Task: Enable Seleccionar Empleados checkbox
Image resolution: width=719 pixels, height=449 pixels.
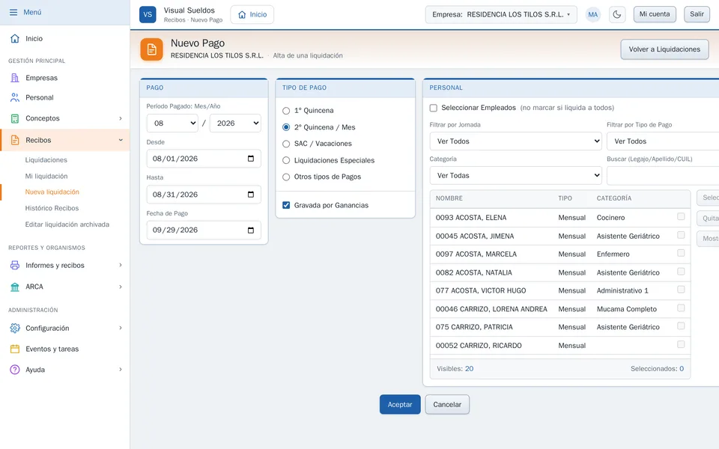Action: 434,108
